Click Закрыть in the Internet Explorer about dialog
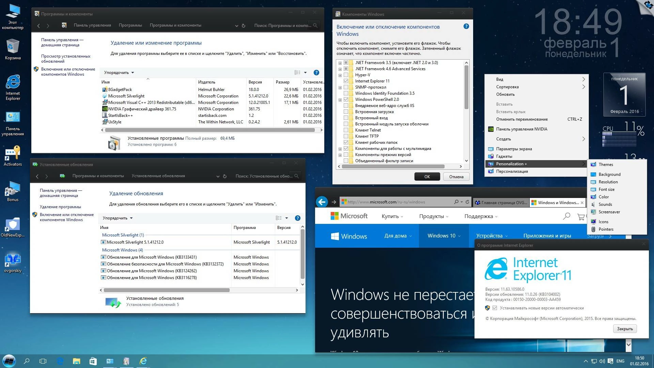Image resolution: width=654 pixels, height=368 pixels. coord(624,329)
